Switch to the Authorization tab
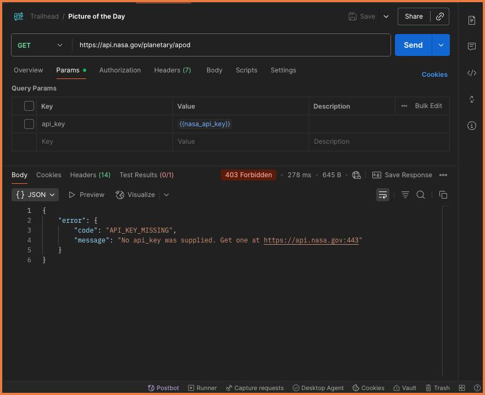 coord(120,70)
